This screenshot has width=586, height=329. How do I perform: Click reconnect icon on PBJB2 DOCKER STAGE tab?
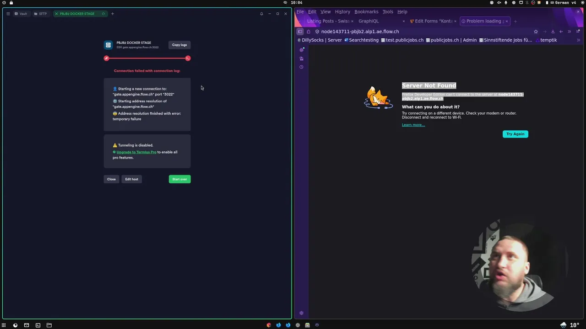103,14
